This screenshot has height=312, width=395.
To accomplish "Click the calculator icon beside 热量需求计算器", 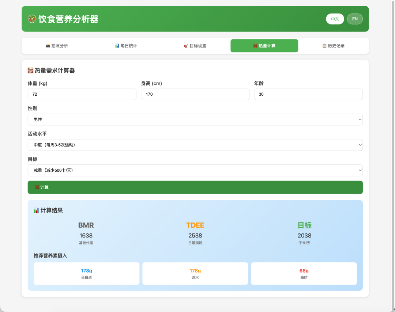I will [31, 70].
